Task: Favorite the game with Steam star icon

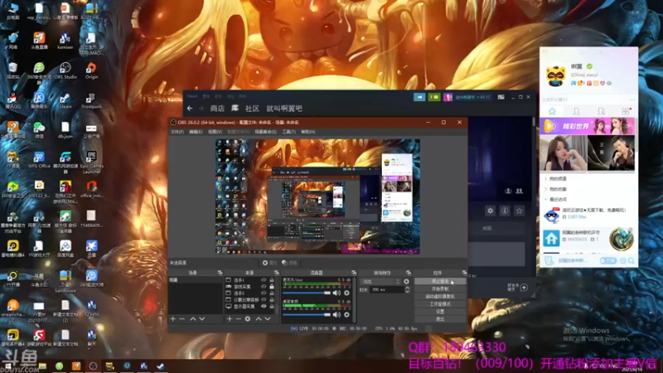Action: coord(520,211)
